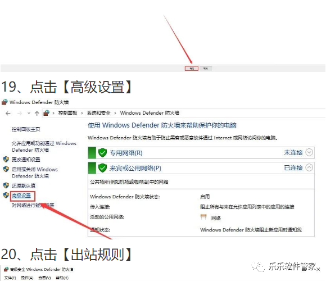Viewport: 326px width, 281px height.
Task: Click the 公共场所 network description text
Action: 129,182
